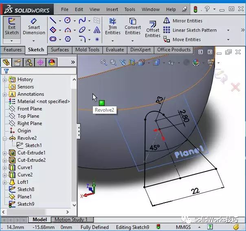Select the Straight Slot tool
The image size is (246, 231).
click(x=53, y=39)
